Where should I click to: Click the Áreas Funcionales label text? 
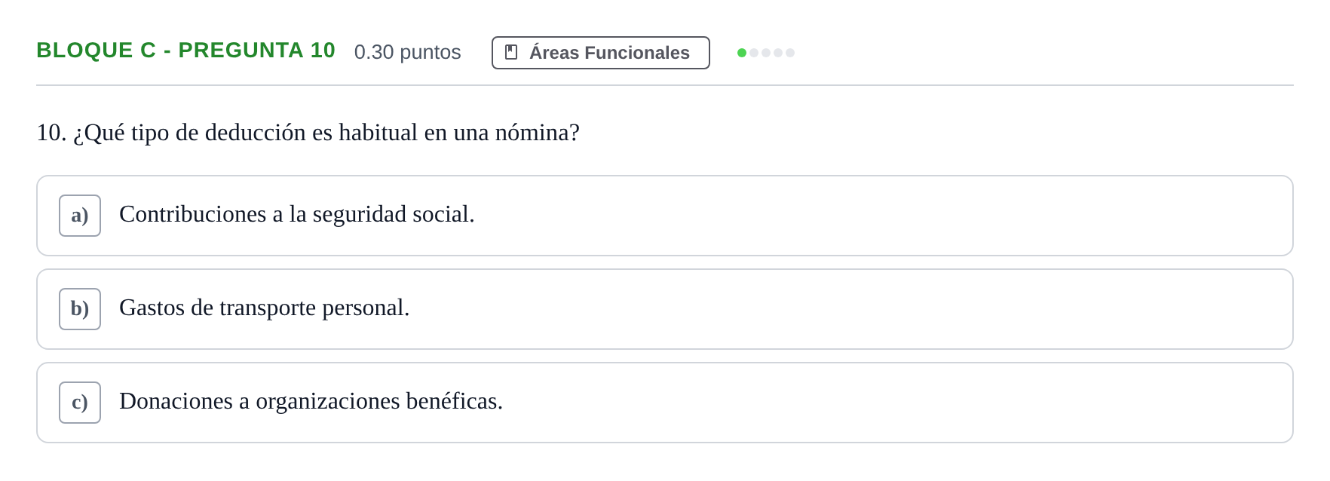coord(609,53)
